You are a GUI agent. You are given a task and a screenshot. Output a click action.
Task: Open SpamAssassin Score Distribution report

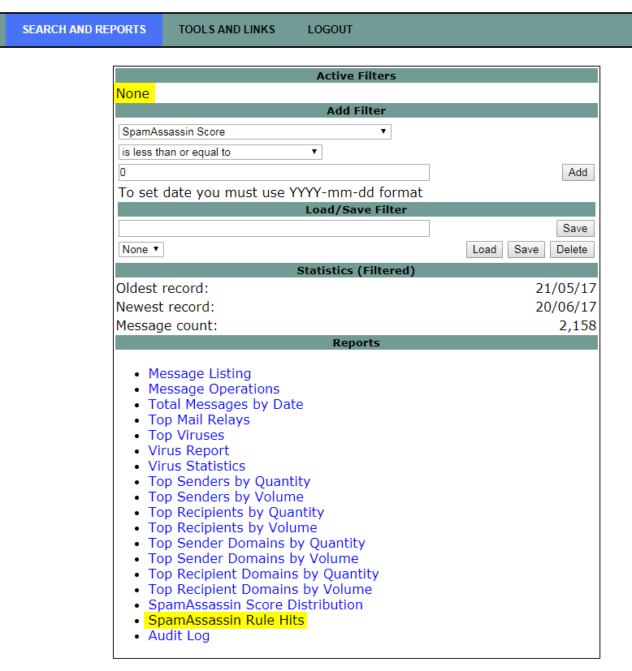pyautogui.click(x=255, y=604)
